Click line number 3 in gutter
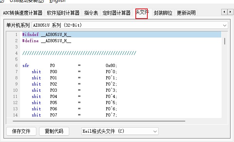 (x=16, y=47)
